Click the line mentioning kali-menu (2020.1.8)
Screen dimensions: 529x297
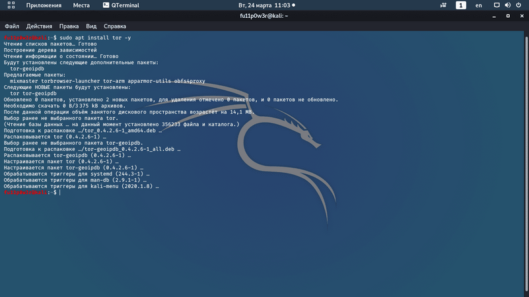[81, 186]
